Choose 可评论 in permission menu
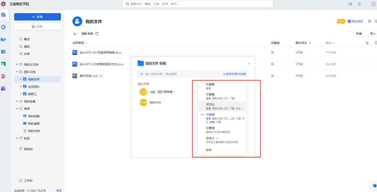377x192 pixels. [210, 105]
